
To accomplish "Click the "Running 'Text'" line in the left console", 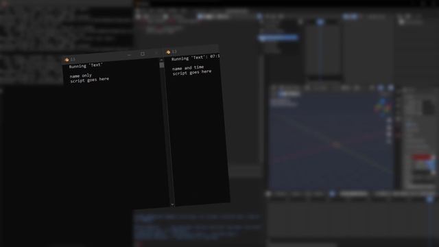I will pos(86,66).
